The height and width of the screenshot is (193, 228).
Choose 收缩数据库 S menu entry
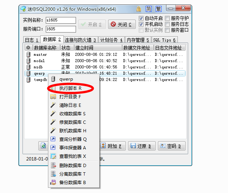click(x=74, y=114)
